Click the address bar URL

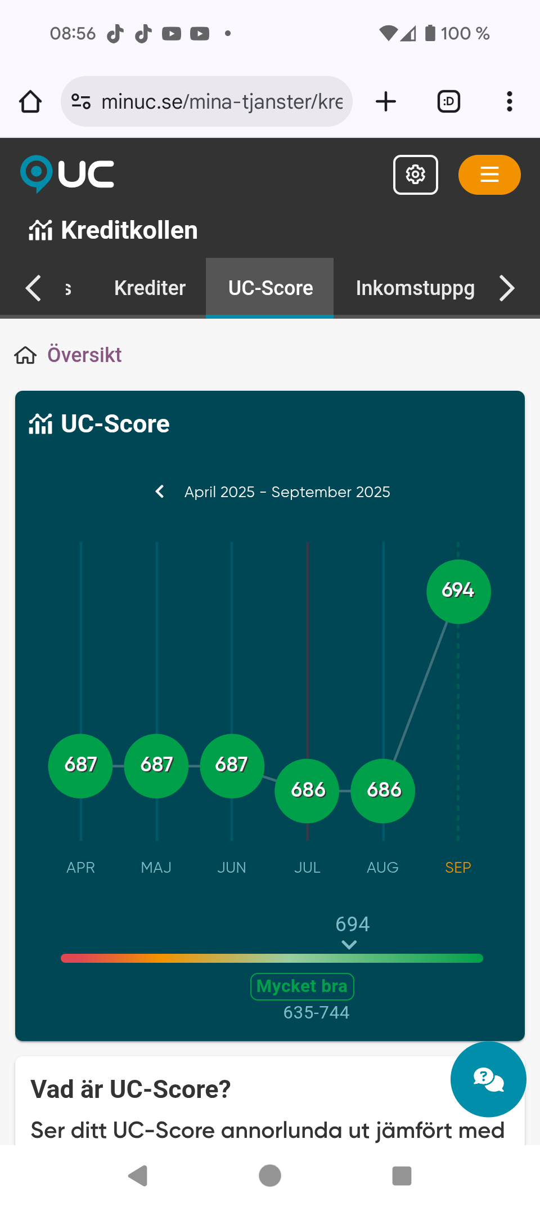(222, 102)
